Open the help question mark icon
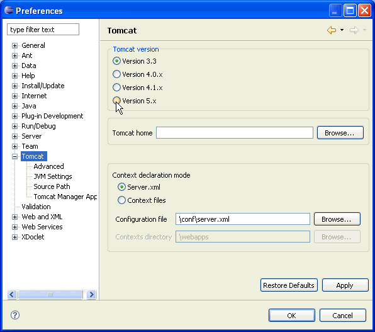The height and width of the screenshot is (332, 375). tap(15, 315)
